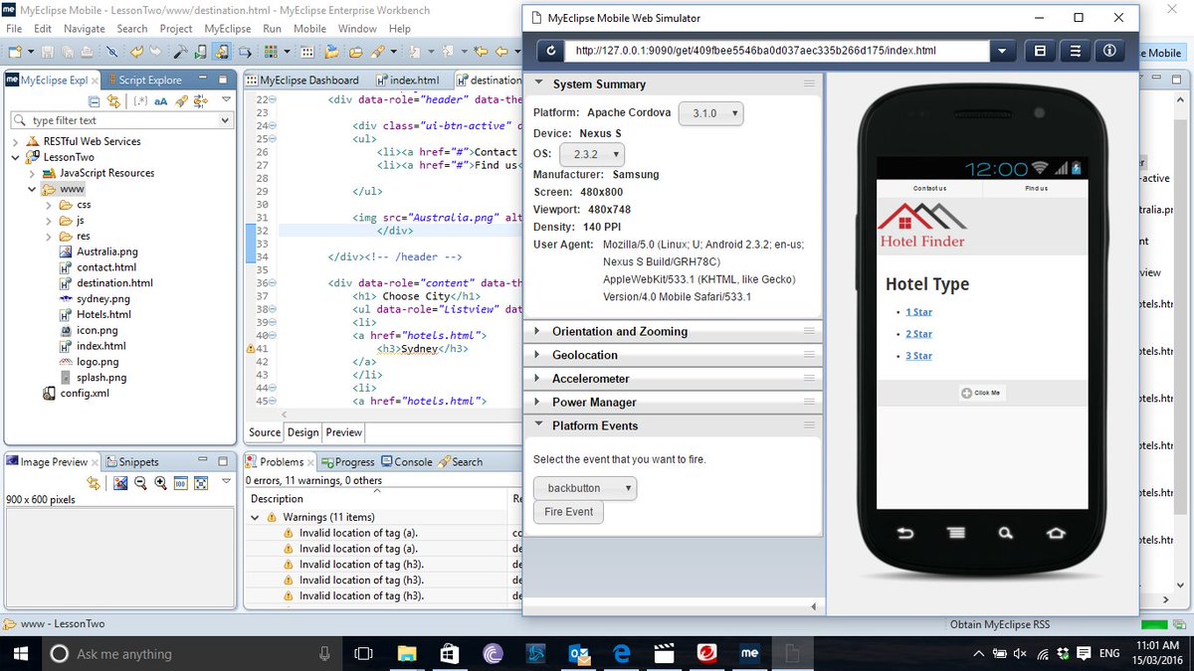Click the simulator info icon

tap(1111, 51)
